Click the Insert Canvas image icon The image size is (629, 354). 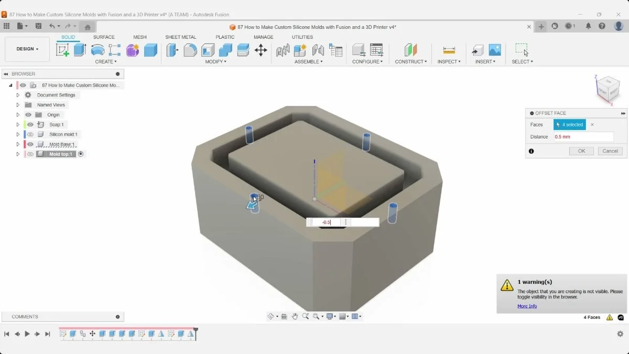coord(495,50)
